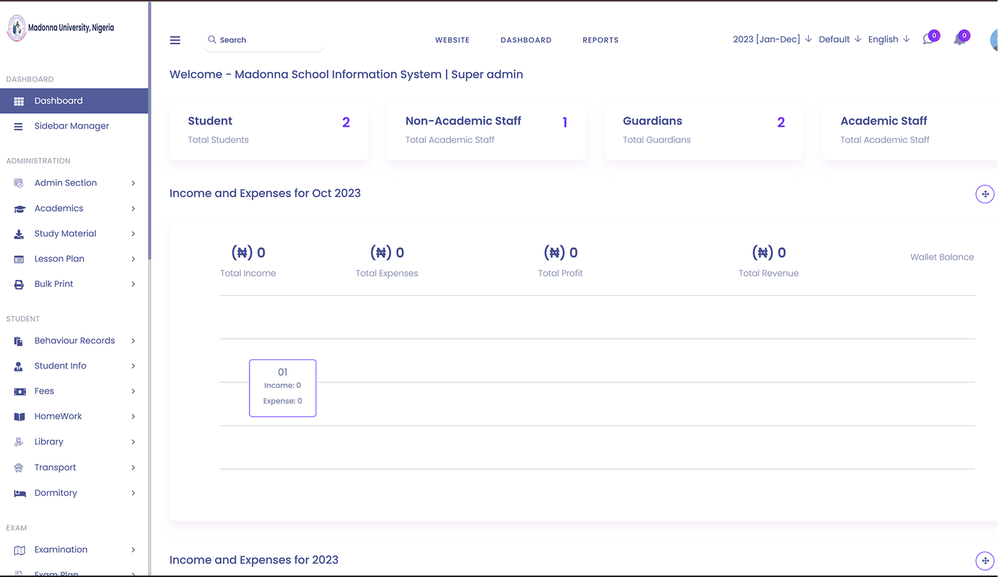Select the Dashboard grid icon
The height and width of the screenshot is (577, 998).
[19, 100]
